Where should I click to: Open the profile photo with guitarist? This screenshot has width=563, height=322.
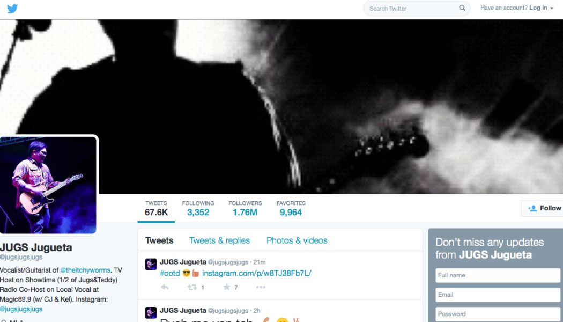[x=48, y=185]
